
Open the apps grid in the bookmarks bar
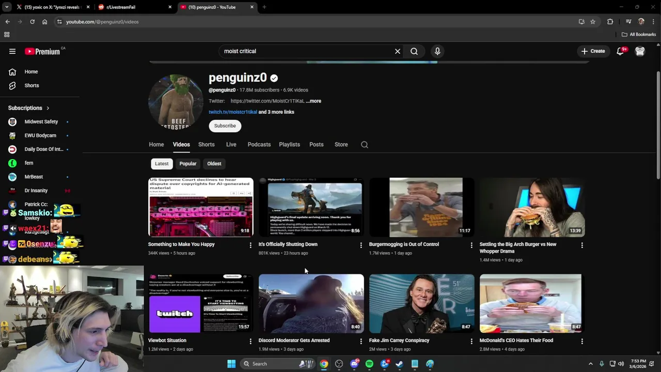(7, 35)
